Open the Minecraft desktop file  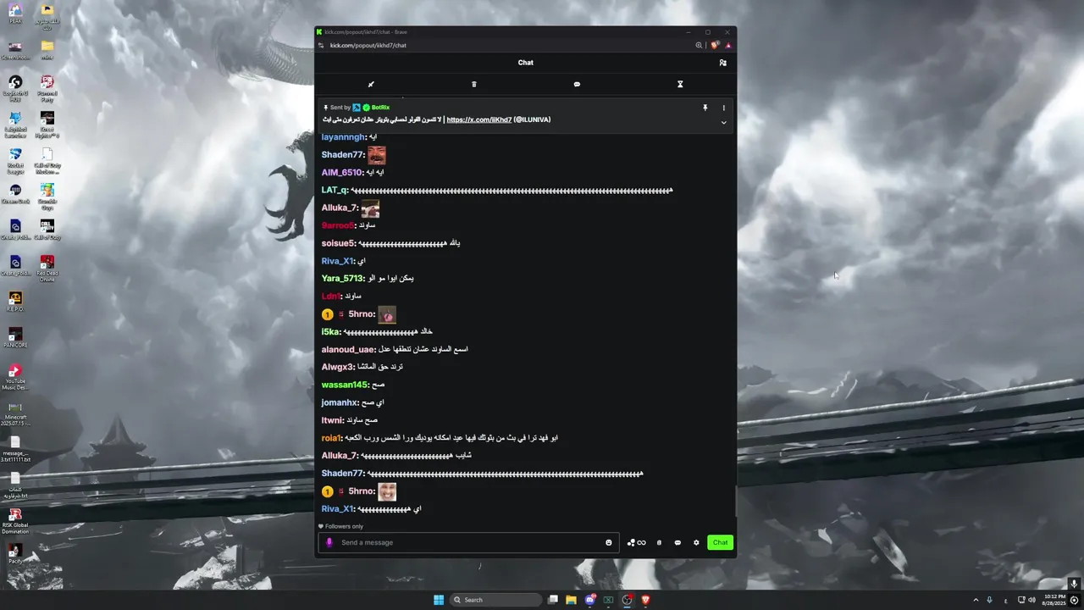click(15, 413)
